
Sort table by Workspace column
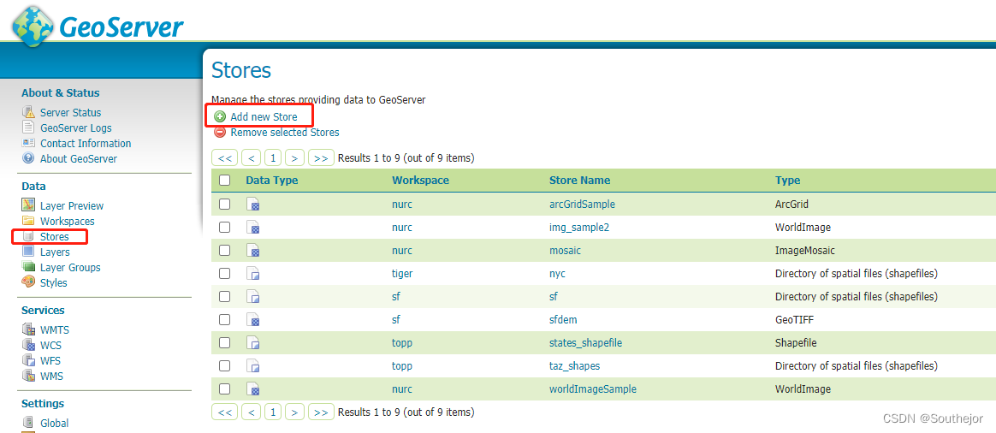pyautogui.click(x=420, y=181)
